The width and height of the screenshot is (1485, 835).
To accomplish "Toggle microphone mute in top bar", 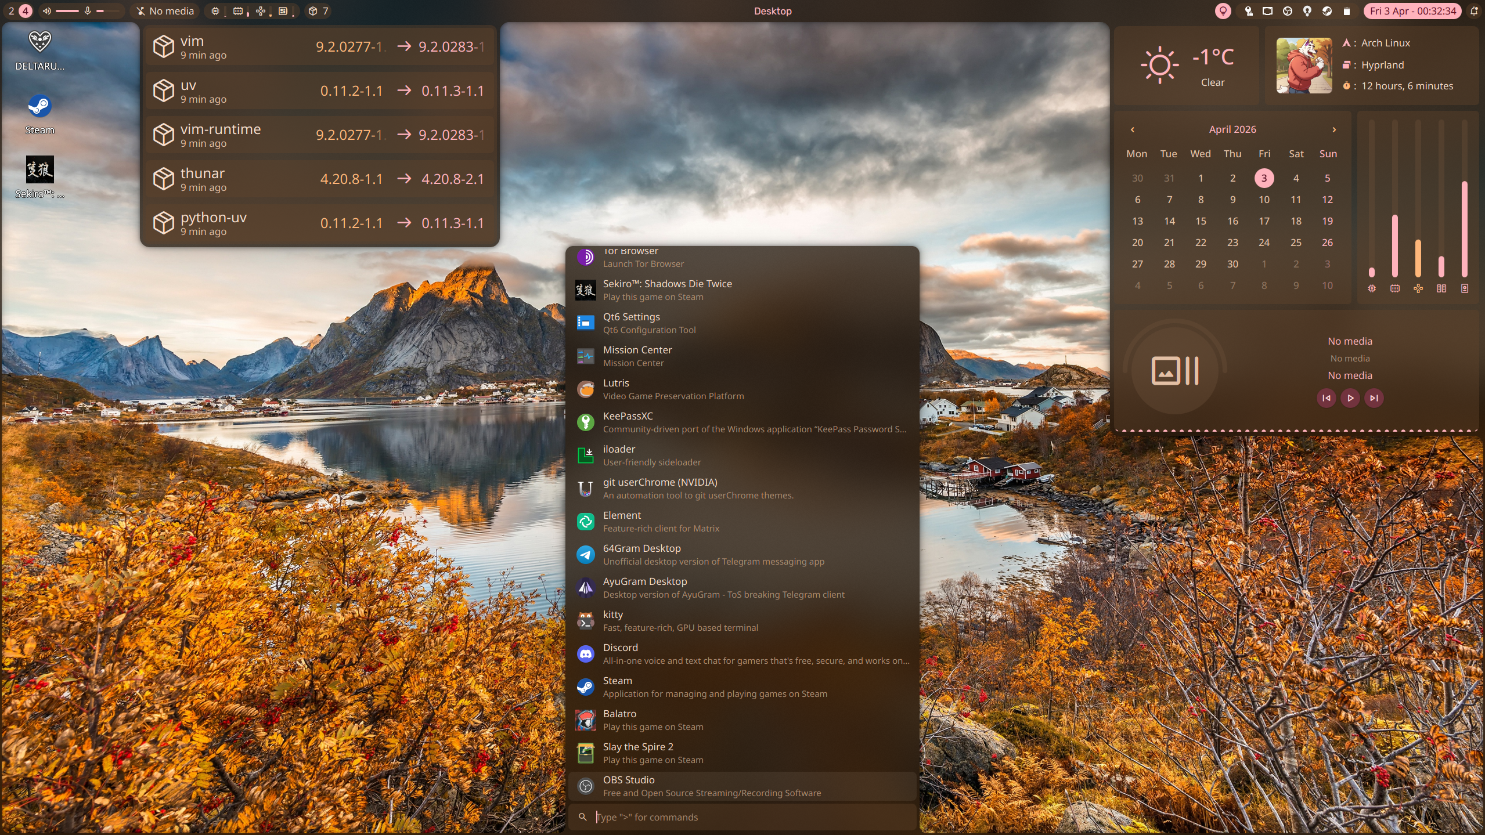I will click(88, 11).
